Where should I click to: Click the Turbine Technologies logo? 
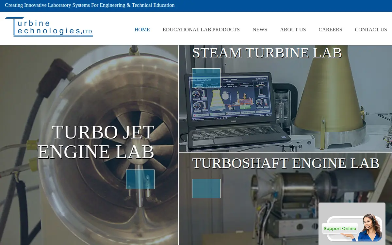(49, 27)
